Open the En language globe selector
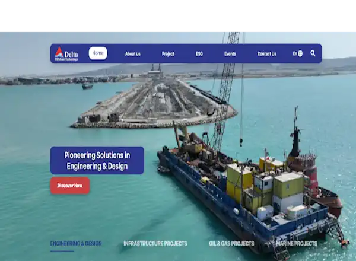This screenshot has height=261, width=356. 297,53
